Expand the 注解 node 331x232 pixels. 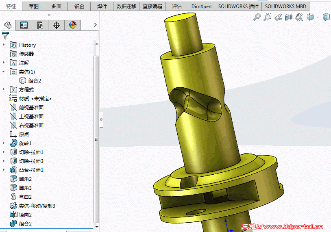click(x=4, y=63)
